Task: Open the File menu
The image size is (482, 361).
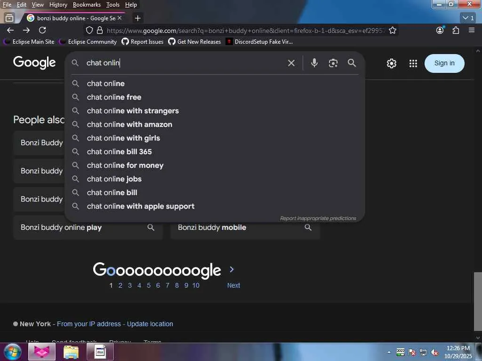Action: (x=7, y=5)
